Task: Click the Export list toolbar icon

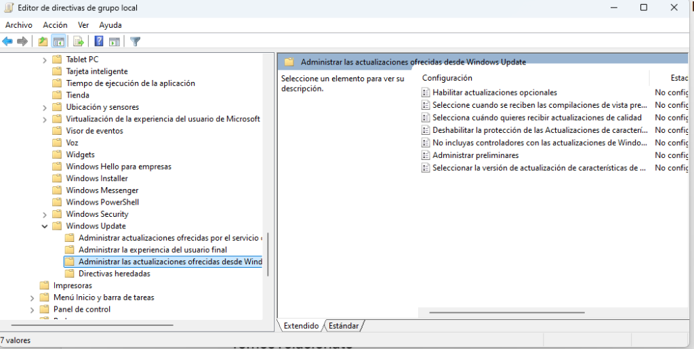Action: 79,41
